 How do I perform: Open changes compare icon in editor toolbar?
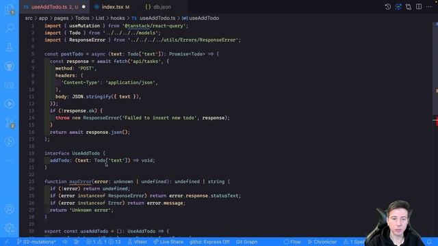tap(409, 7)
